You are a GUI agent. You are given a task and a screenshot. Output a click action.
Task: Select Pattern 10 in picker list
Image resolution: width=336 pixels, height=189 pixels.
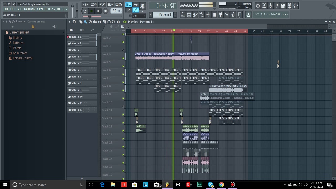pyautogui.click(x=82, y=97)
